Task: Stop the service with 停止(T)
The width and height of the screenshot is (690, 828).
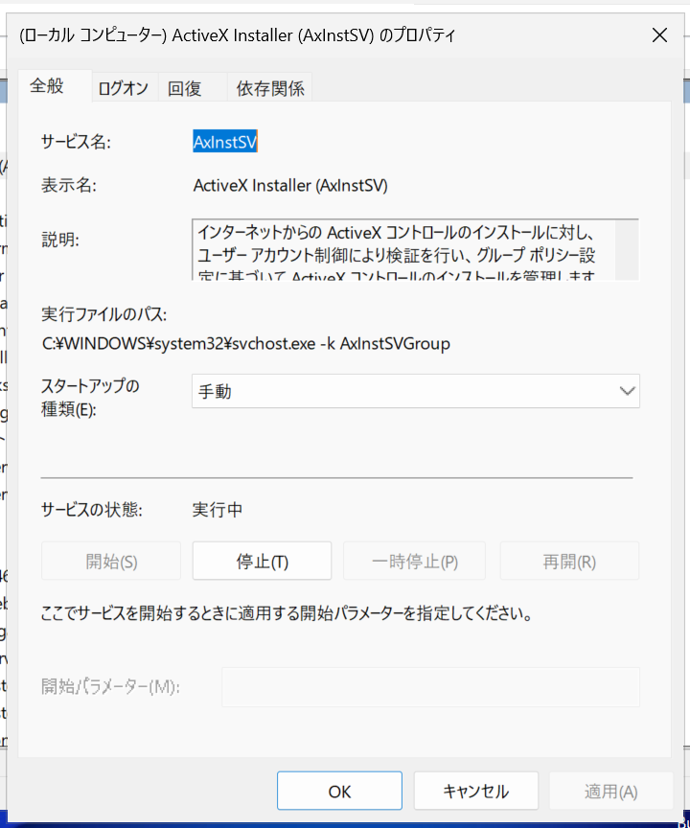Action: click(x=262, y=562)
